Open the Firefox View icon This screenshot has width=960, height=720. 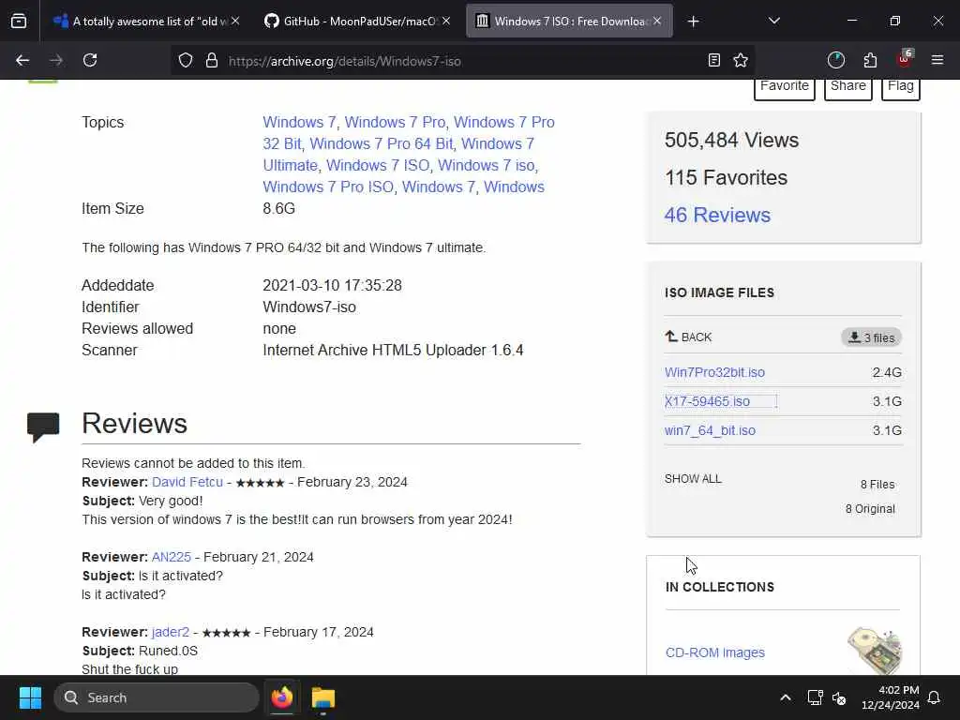pyautogui.click(x=19, y=21)
